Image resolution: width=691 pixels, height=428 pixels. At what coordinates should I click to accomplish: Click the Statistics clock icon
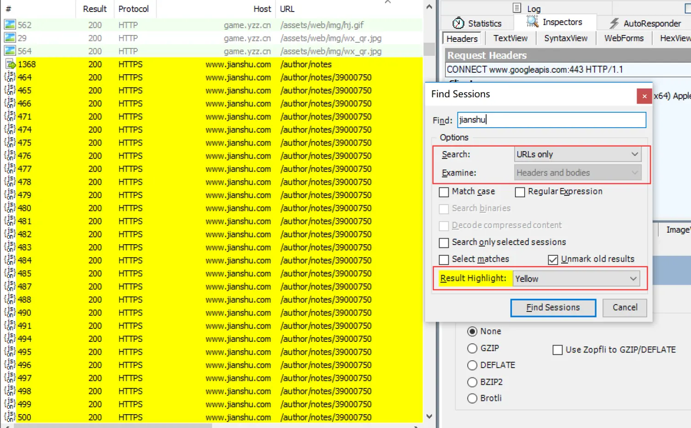[x=458, y=23]
